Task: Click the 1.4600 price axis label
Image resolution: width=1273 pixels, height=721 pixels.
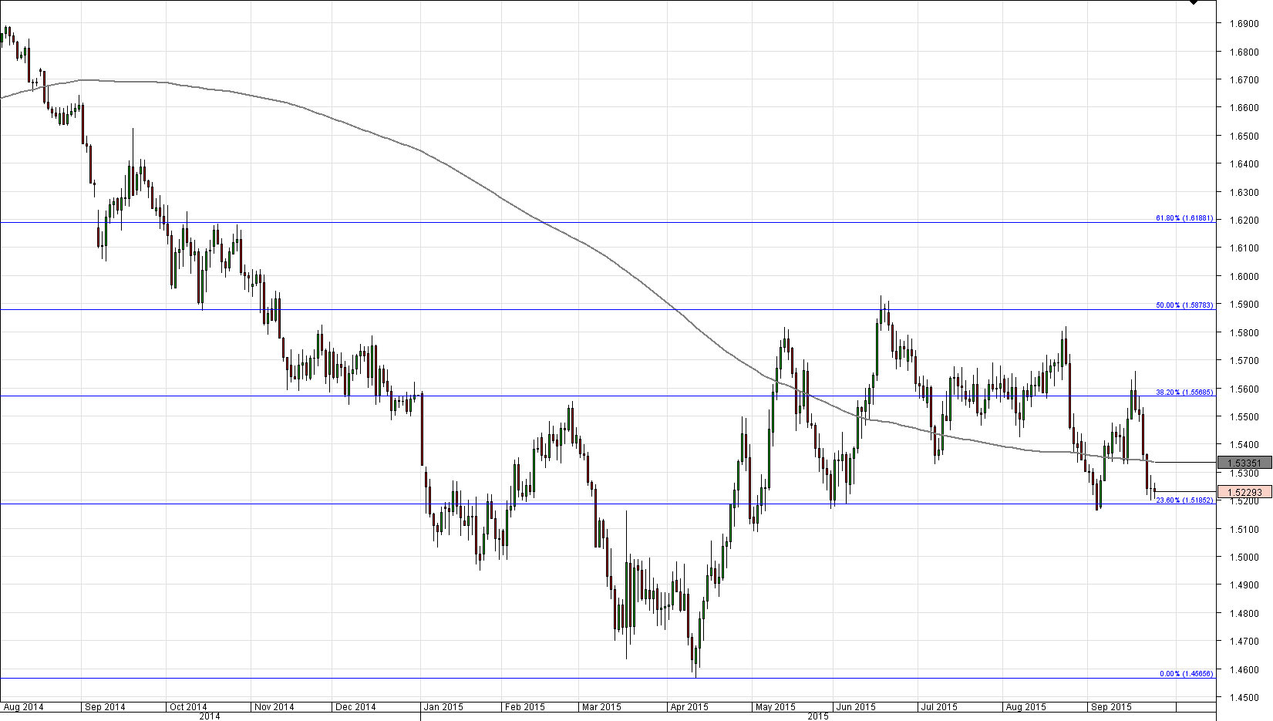Action: tap(1244, 670)
